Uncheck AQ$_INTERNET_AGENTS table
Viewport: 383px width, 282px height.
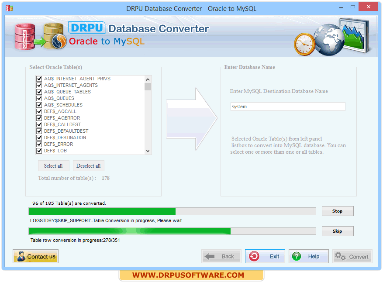(39, 85)
